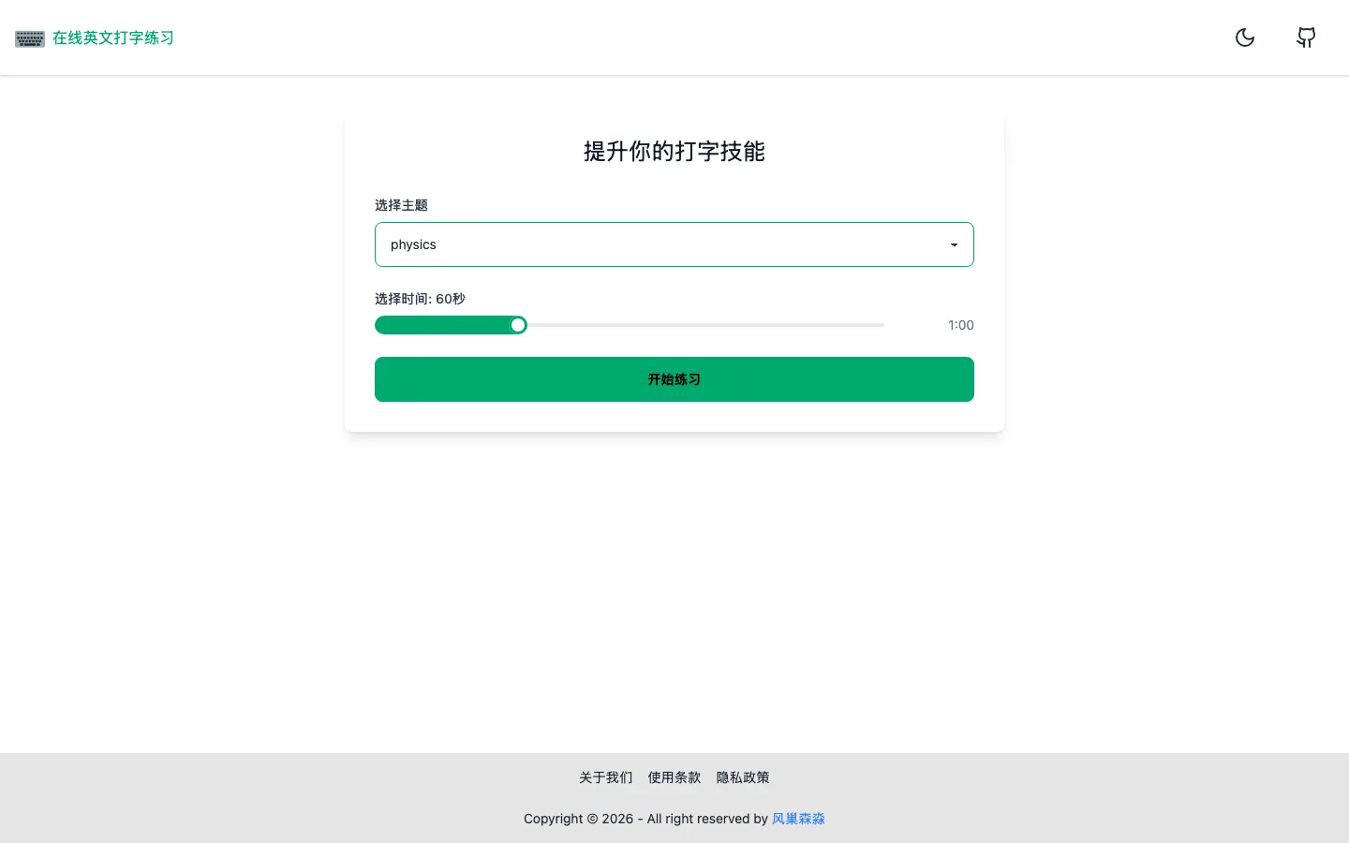Click the 选择时间: 60秒 label
The width and height of the screenshot is (1349, 843).
(420, 299)
